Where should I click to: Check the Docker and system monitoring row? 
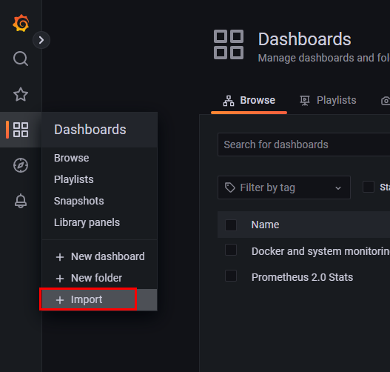pyautogui.click(x=231, y=250)
